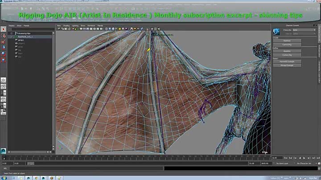Select the arrow Select tool in the toolbox
This screenshot has height=180, width=321.
click(x=3, y=29)
